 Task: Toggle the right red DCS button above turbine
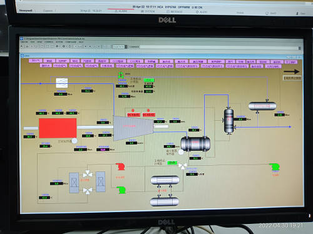149,114
